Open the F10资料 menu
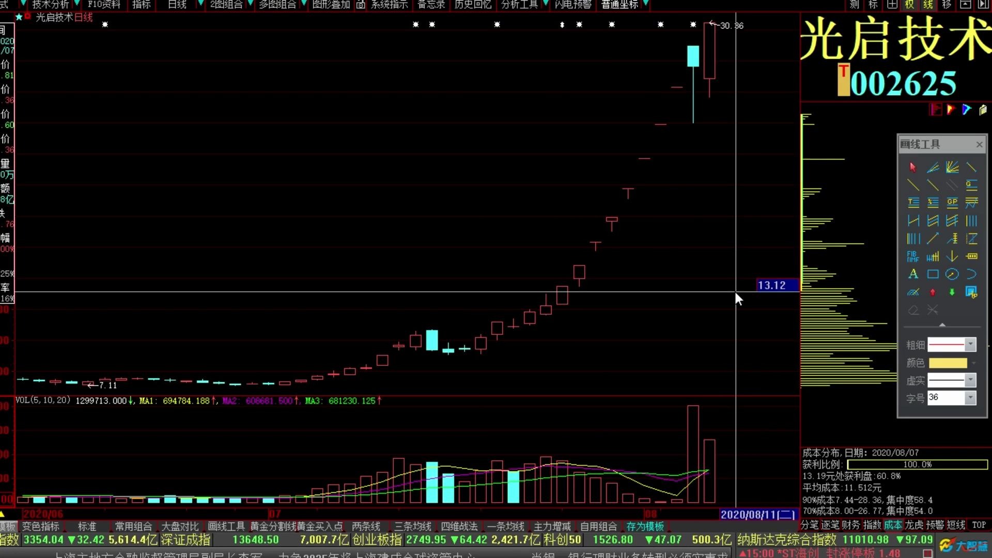Image resolution: width=992 pixels, height=558 pixels. point(104,5)
